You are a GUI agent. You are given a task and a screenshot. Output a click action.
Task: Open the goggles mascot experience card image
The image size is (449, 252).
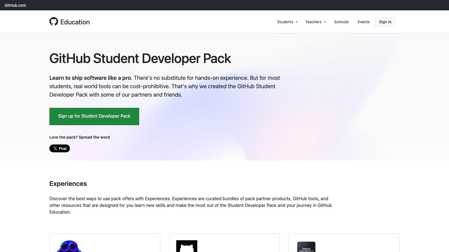(69, 246)
